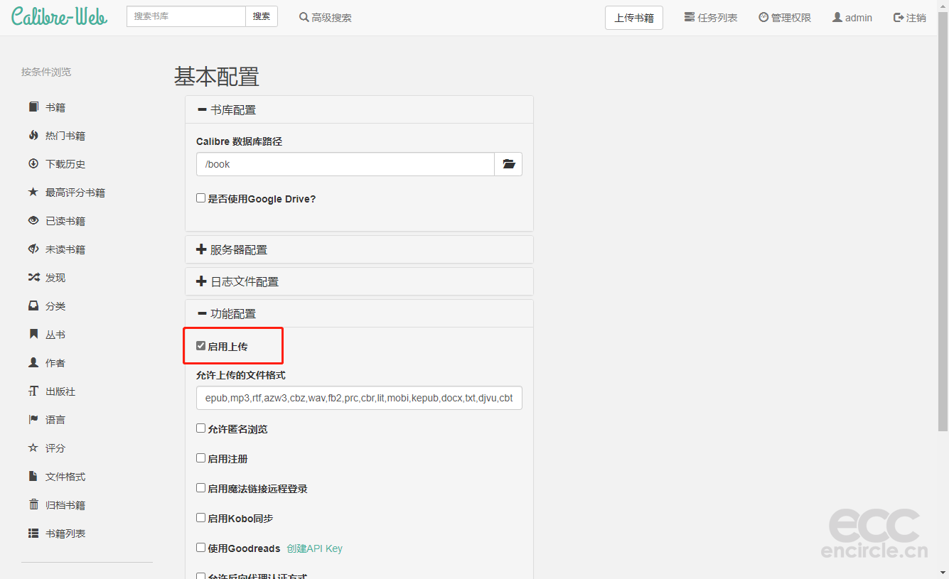Screen dimensions: 949x579
Task: Uncheck the 启用上传 checkbox
Action: point(201,346)
